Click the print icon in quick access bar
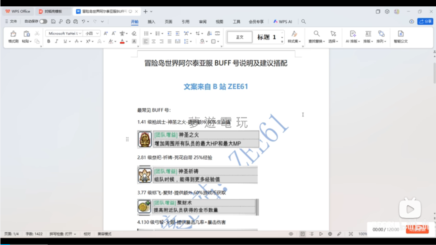The height and width of the screenshot is (245, 436). 68,22
